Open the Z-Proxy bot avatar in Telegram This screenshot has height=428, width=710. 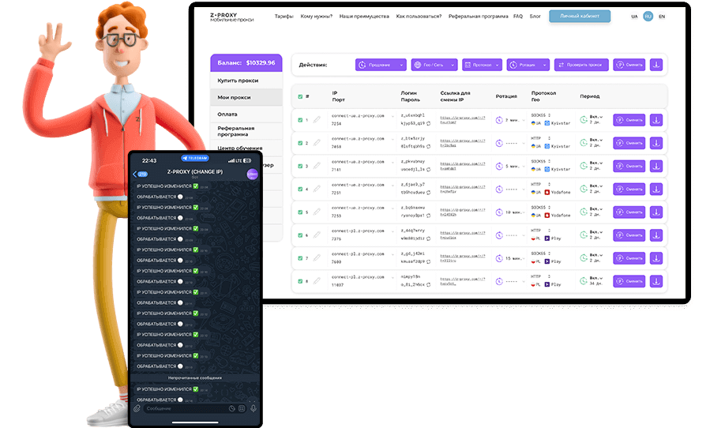pyautogui.click(x=252, y=174)
